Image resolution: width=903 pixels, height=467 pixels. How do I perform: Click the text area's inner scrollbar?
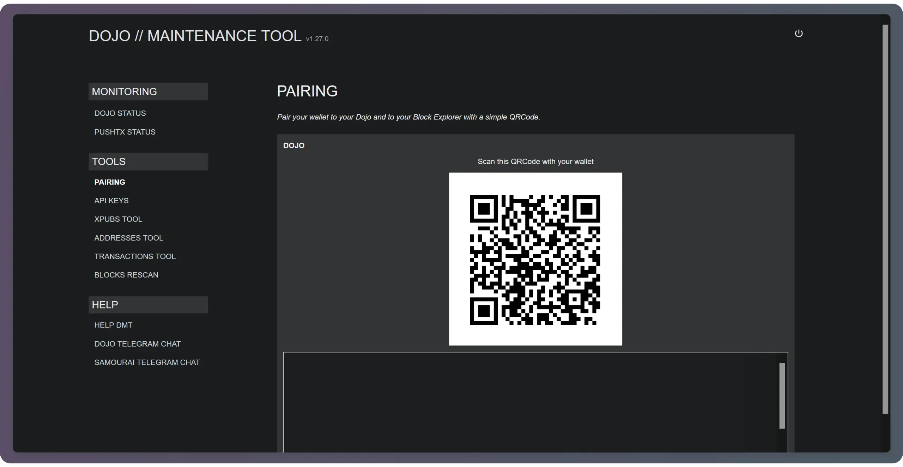pyautogui.click(x=782, y=396)
